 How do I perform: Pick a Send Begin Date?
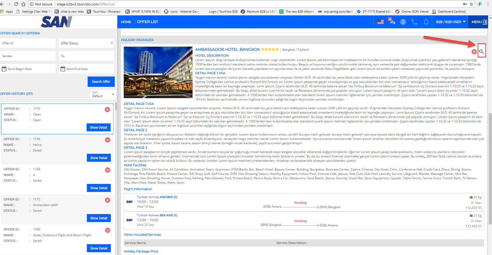tap(28, 69)
